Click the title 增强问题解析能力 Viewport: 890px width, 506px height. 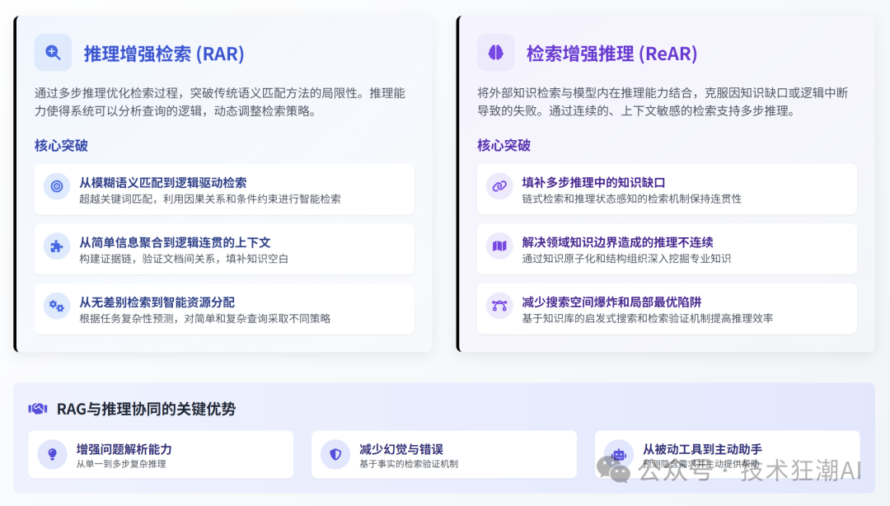point(124,449)
